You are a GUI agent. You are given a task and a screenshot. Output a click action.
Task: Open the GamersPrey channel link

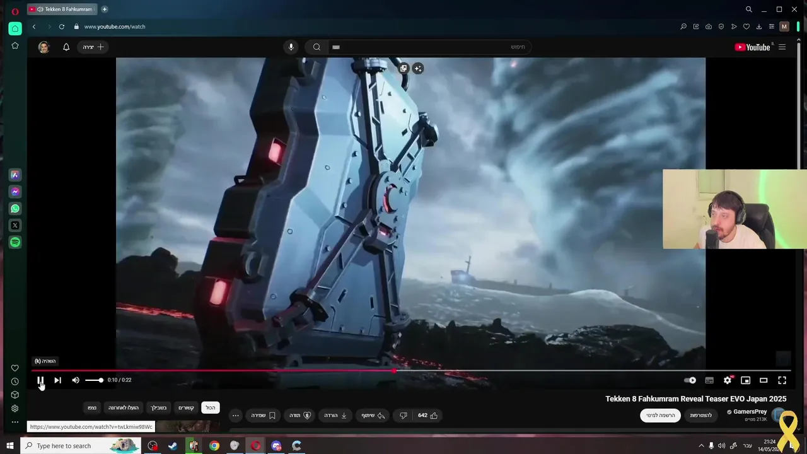(x=750, y=412)
